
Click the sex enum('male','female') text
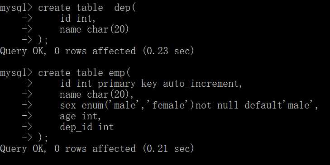pos(127,105)
